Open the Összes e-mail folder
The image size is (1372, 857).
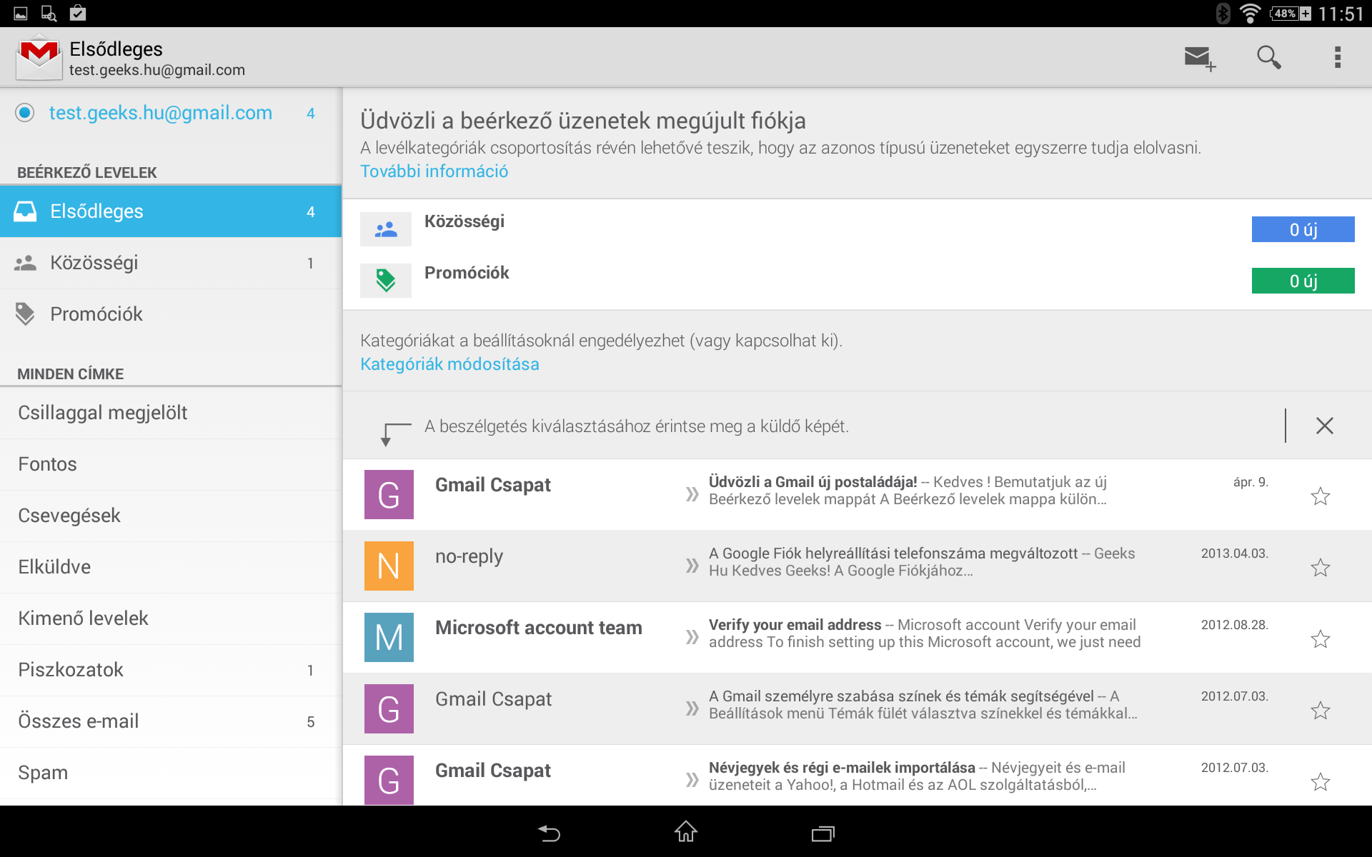[x=171, y=721]
